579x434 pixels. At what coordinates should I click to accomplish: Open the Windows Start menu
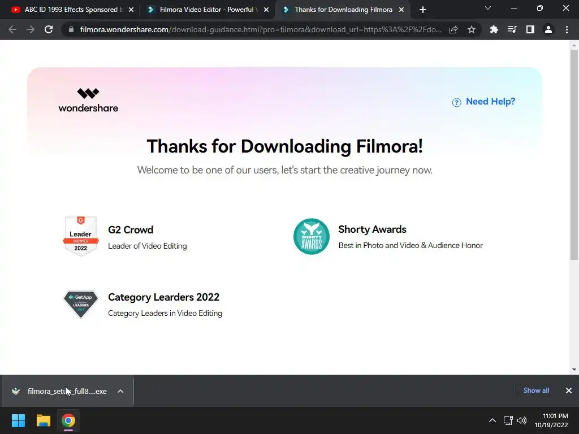(18, 420)
